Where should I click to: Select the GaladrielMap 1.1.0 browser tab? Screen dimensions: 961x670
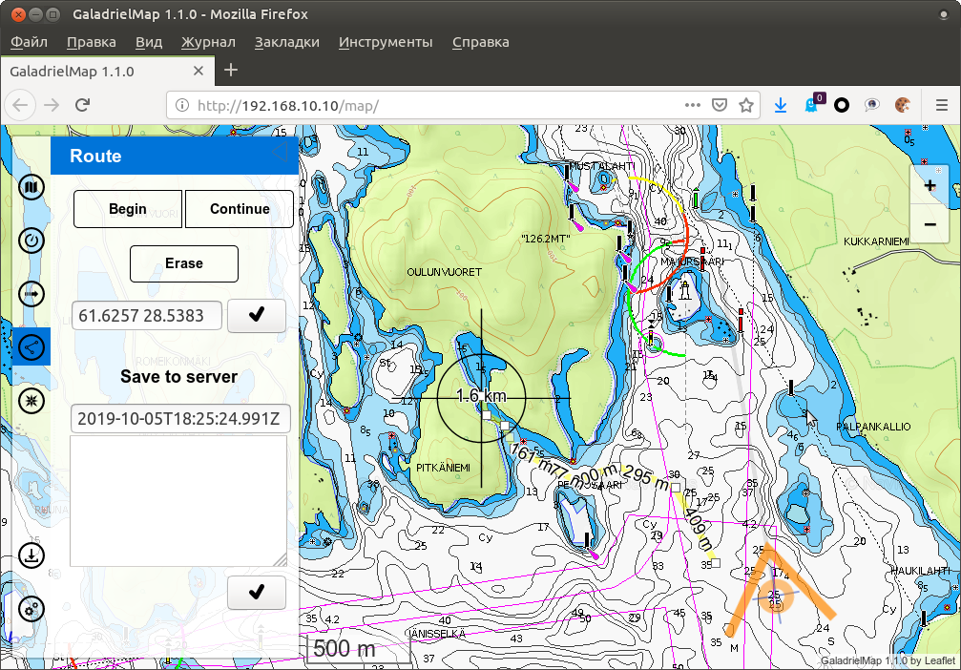pyautogui.click(x=107, y=72)
